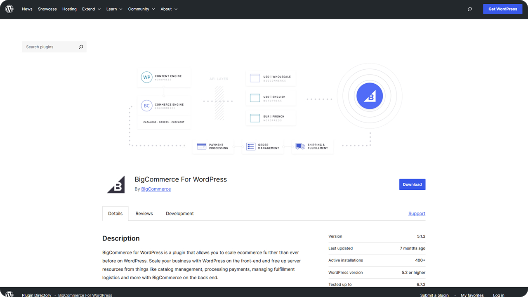Screen dimensions: 528x297
Task: Click the Get WordPress button
Action: coord(503,9)
